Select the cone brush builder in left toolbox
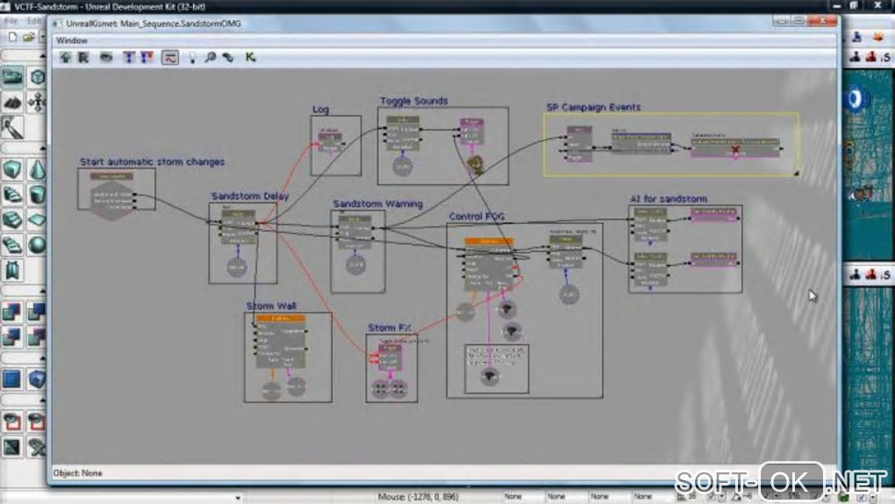The width and height of the screenshot is (895, 504). pyautogui.click(x=37, y=169)
